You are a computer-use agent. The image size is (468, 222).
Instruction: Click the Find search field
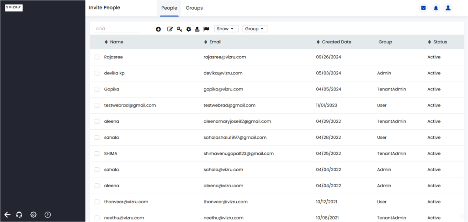(117, 29)
